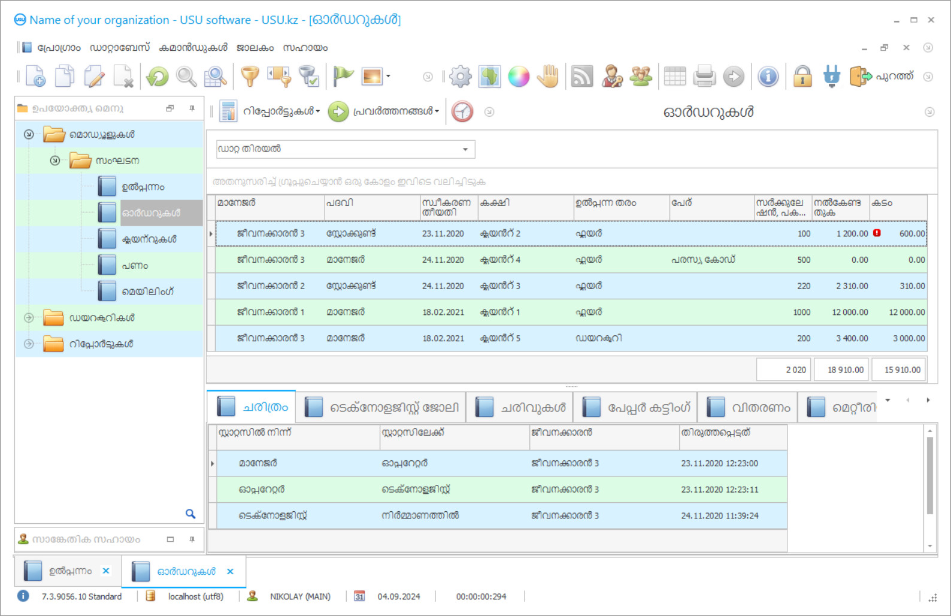
Task: Click the add new record icon
Action: point(35,77)
